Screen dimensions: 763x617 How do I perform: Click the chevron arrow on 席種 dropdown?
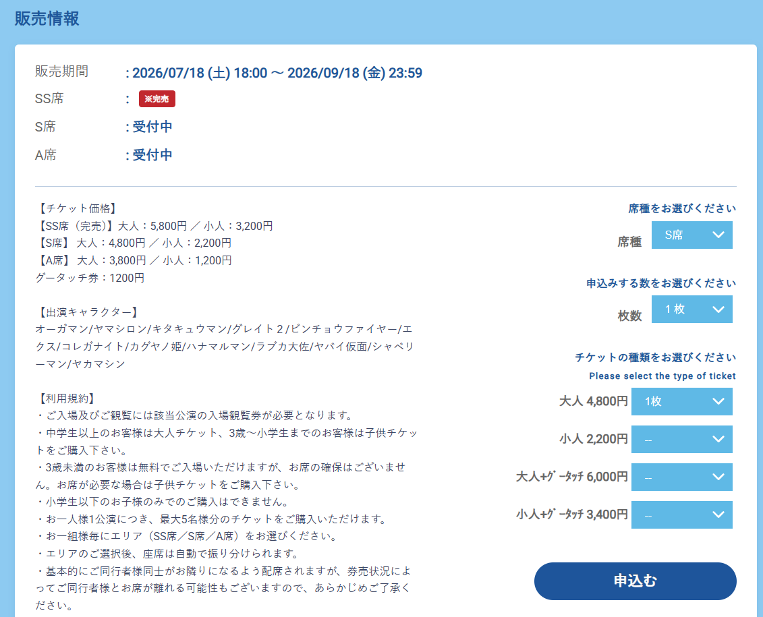718,235
